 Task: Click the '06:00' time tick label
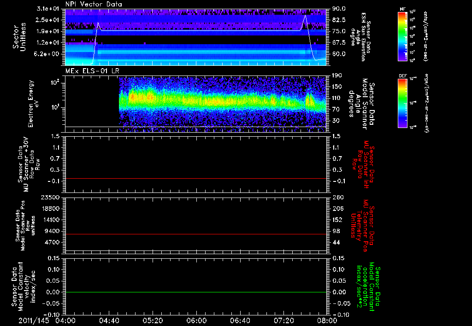pos(196,320)
